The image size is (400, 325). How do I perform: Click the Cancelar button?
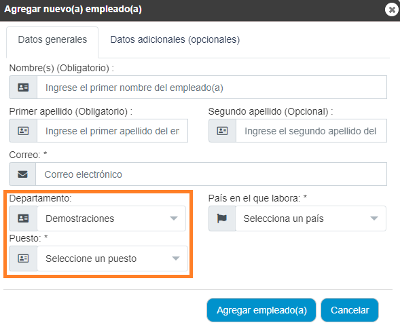350,310
